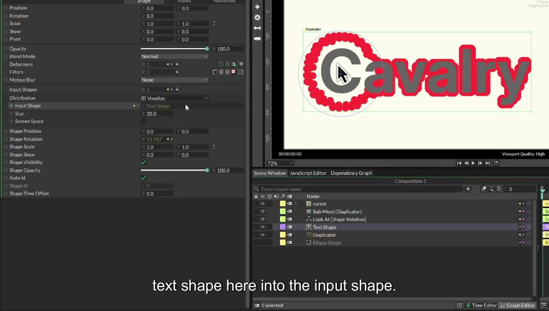This screenshot has height=311, width=549.
Task: Adjust the Shape Opacity slider
Action: pyautogui.click(x=175, y=170)
